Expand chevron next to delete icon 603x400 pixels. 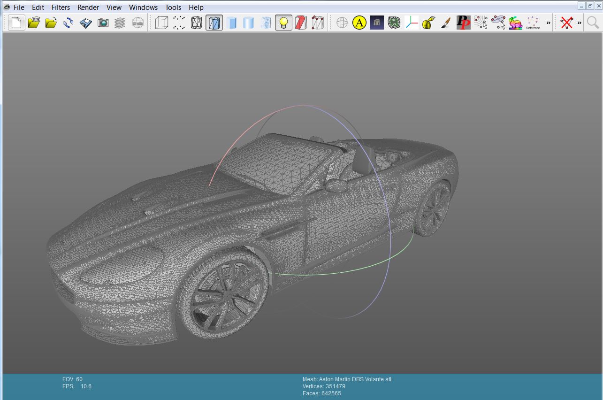579,23
